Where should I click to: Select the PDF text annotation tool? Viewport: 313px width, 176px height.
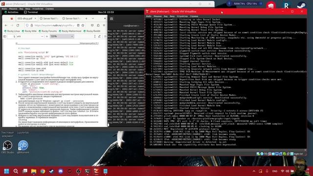(x=95, y=37)
